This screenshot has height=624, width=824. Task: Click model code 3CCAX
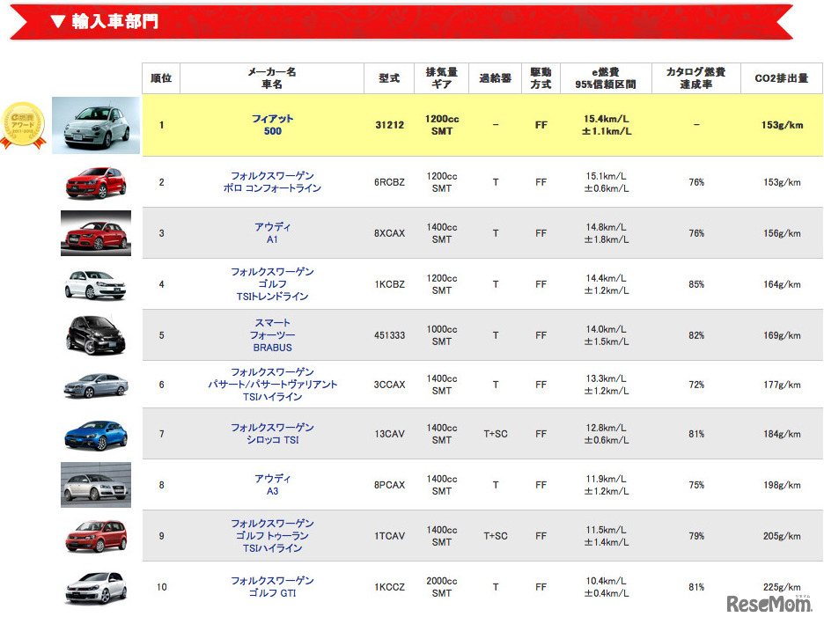pos(389,385)
